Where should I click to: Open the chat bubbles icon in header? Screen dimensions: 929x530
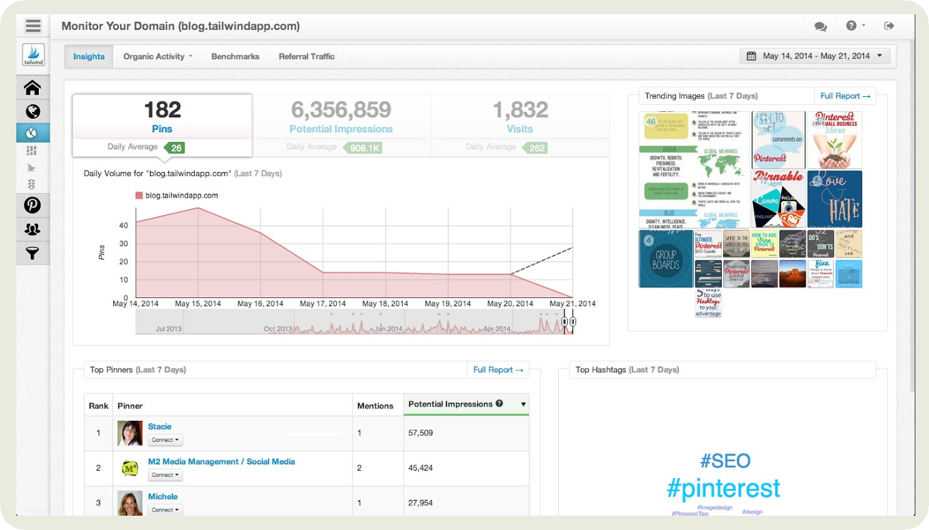click(820, 27)
